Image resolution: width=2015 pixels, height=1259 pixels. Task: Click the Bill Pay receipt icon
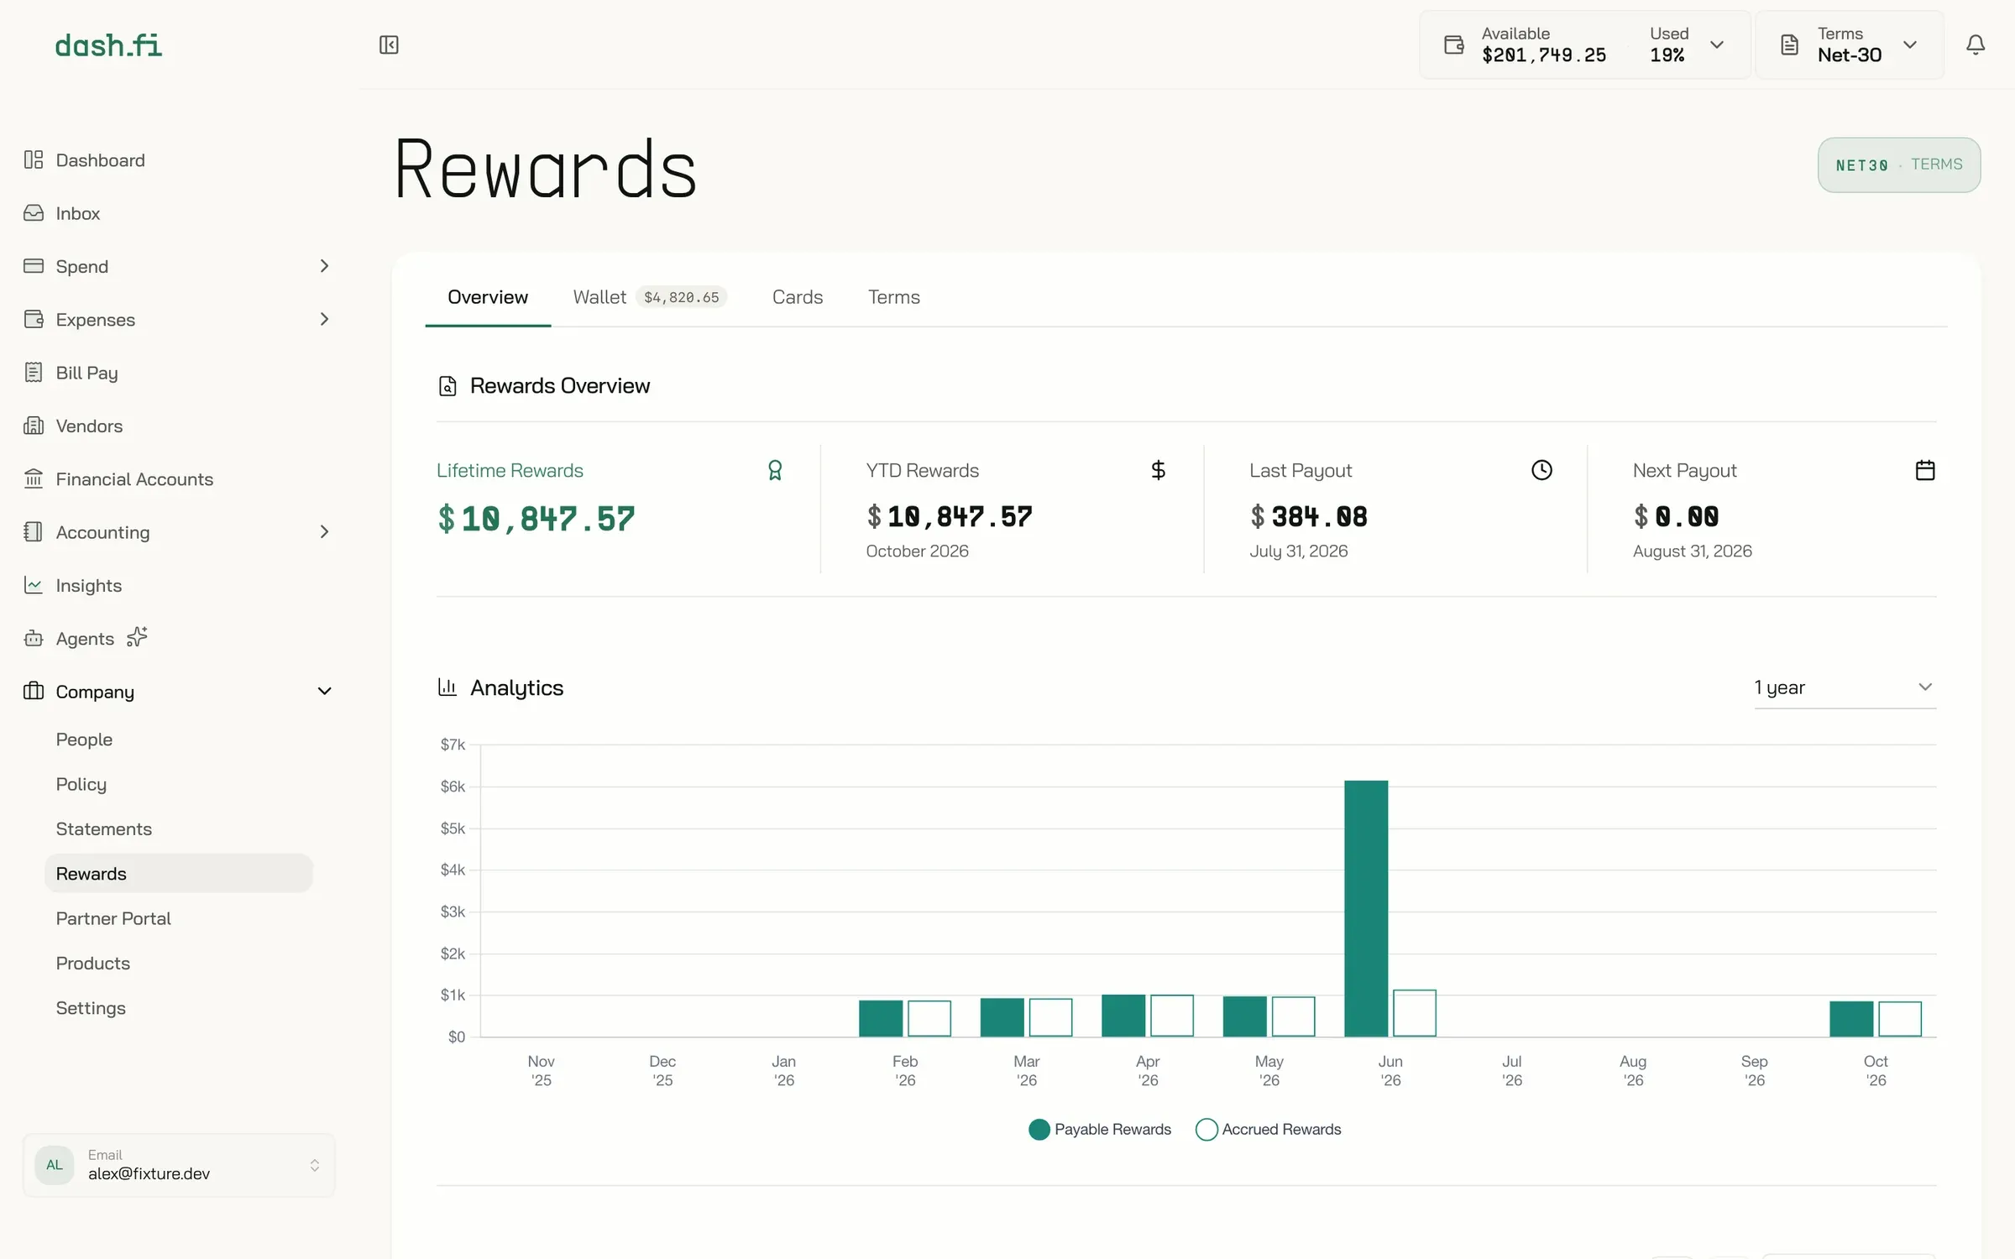click(34, 373)
